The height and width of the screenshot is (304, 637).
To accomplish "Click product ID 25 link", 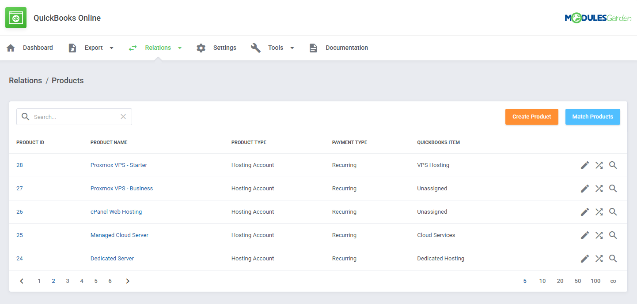I will 19,235.
